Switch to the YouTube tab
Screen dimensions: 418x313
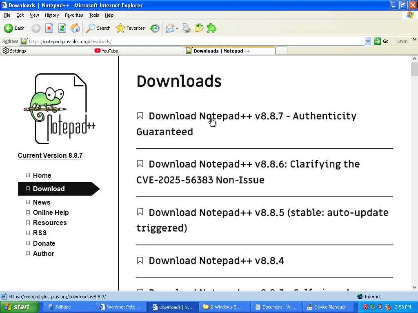(x=138, y=51)
